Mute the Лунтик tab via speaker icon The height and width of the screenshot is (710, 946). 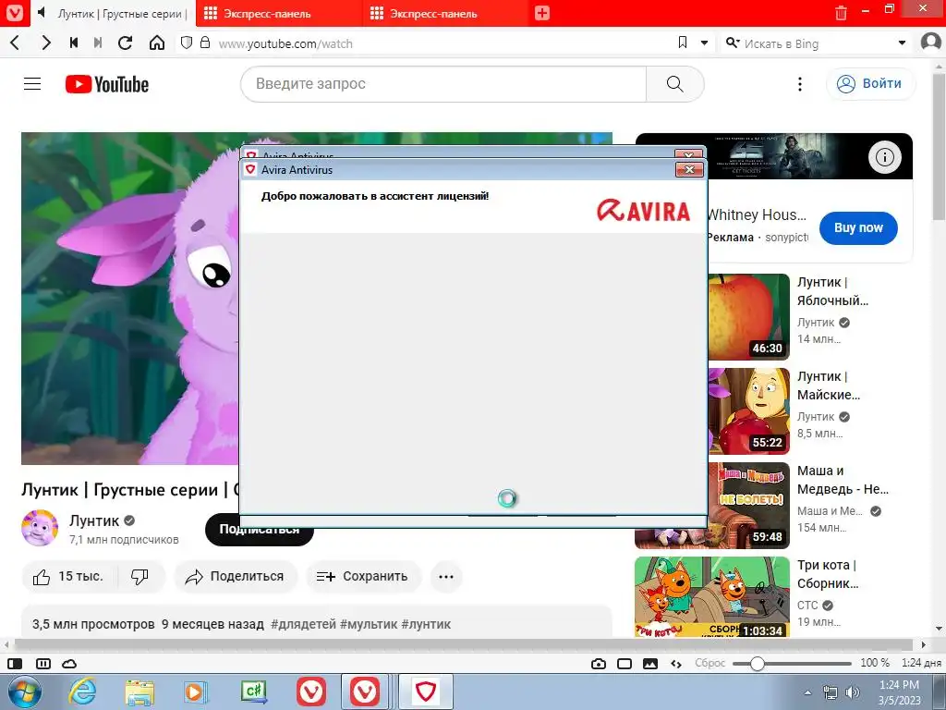[42, 13]
